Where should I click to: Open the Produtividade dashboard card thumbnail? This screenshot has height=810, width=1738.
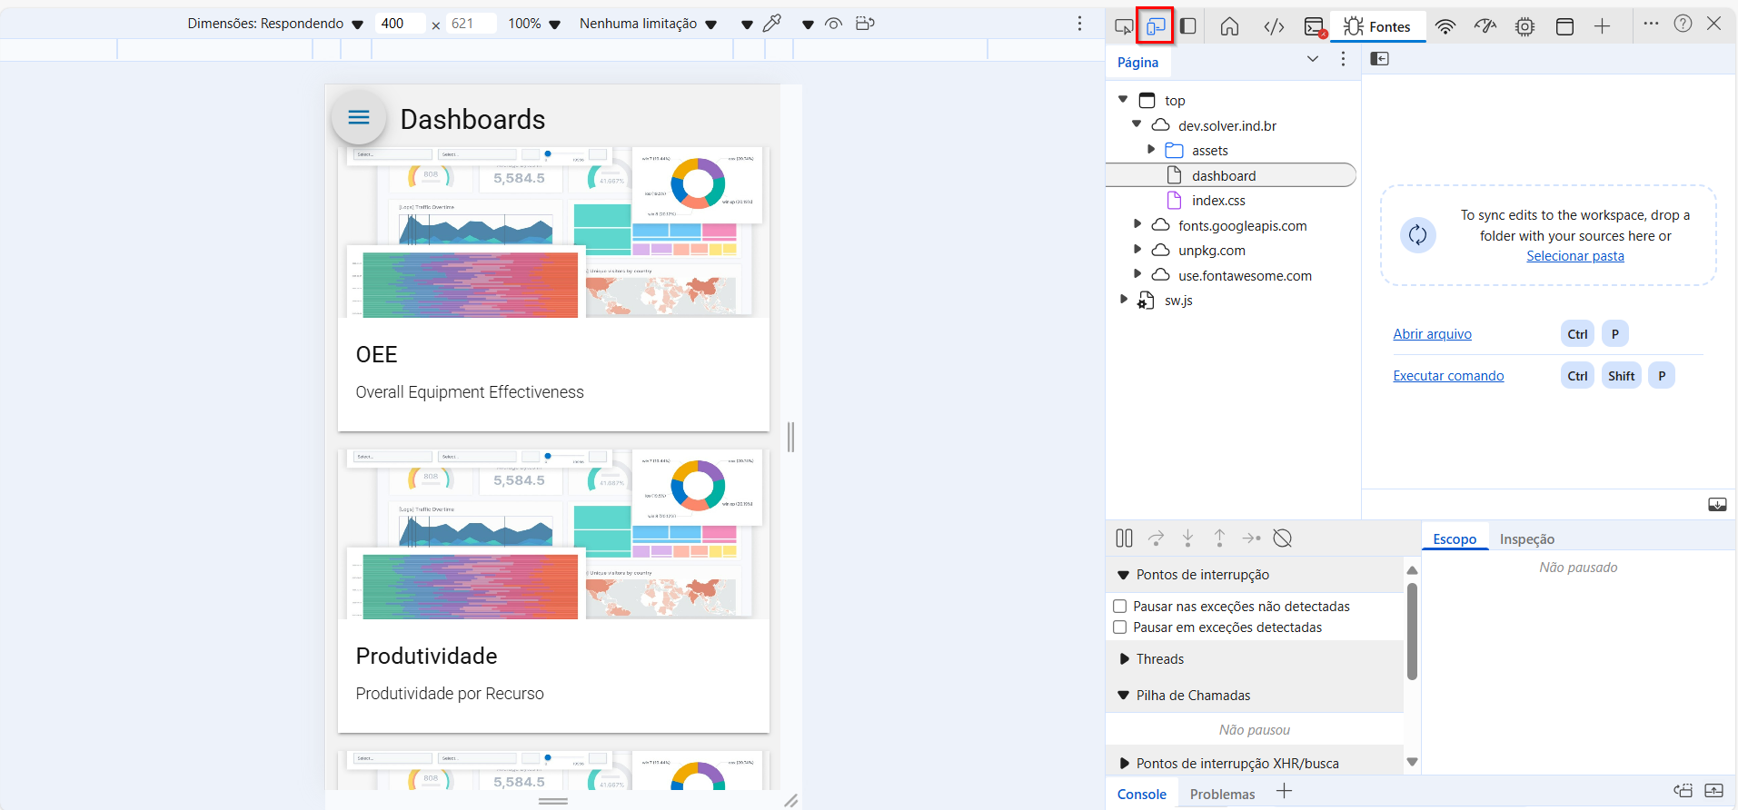tap(553, 534)
